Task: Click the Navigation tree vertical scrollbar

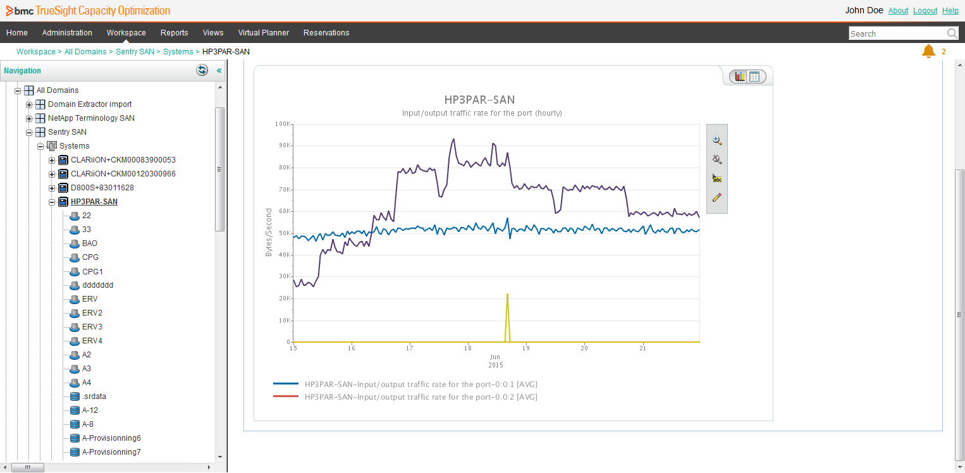Action: point(220,169)
